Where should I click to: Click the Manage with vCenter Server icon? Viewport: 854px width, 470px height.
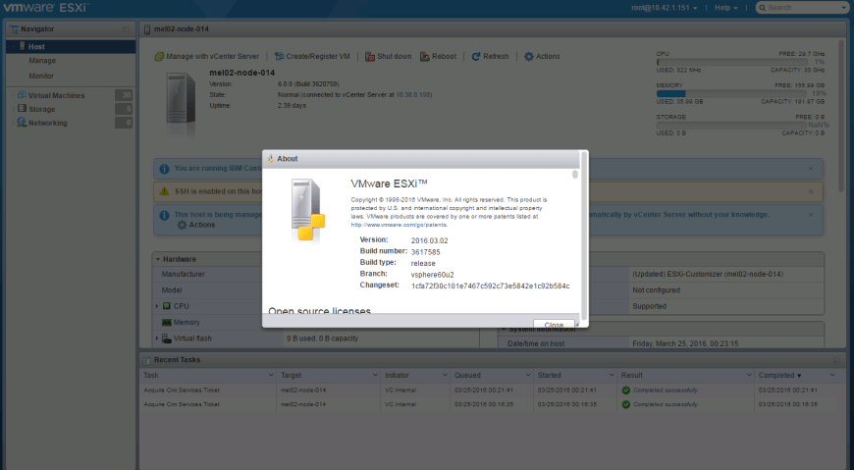[x=159, y=56]
